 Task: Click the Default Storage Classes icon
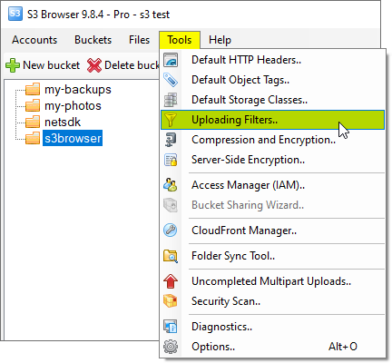tap(171, 100)
